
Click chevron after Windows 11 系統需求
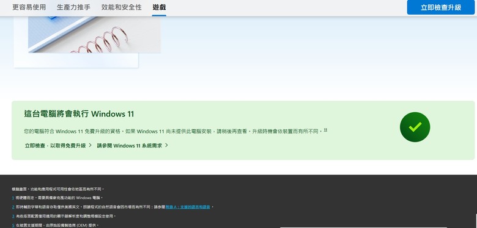pyautogui.click(x=166, y=145)
